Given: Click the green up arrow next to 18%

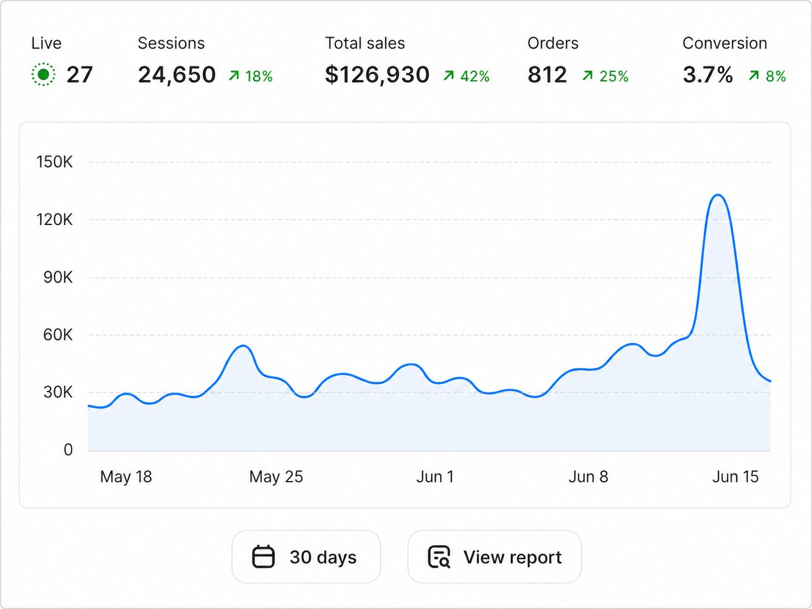Looking at the screenshot, I should (234, 76).
